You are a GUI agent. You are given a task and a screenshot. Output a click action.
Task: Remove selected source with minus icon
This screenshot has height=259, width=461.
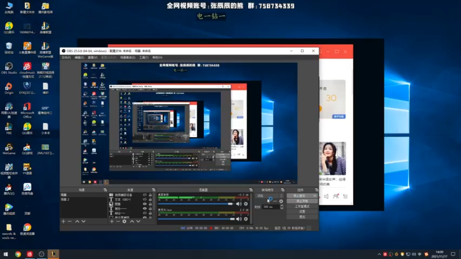tap(118, 221)
